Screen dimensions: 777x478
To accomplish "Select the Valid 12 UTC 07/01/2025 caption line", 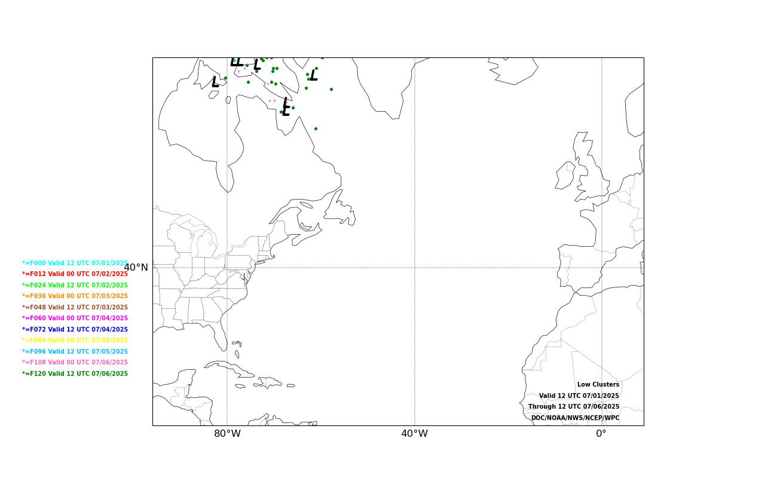I will 579,396.
